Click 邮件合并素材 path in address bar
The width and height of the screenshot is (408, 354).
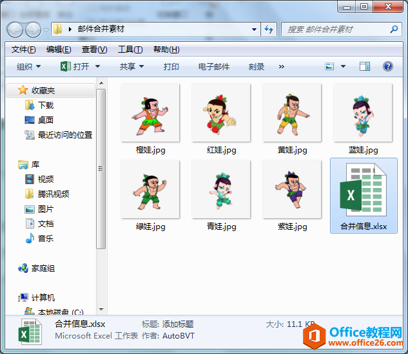click(101, 29)
